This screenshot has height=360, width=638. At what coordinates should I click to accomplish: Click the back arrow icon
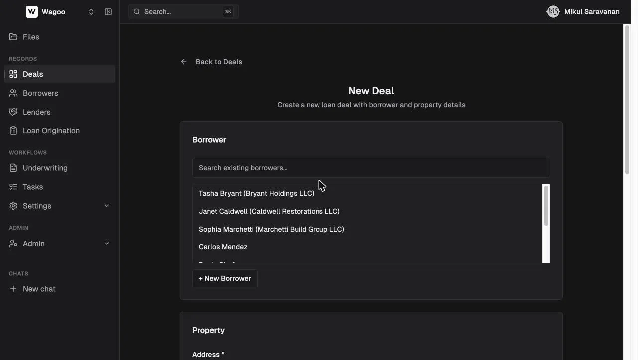[x=184, y=62]
